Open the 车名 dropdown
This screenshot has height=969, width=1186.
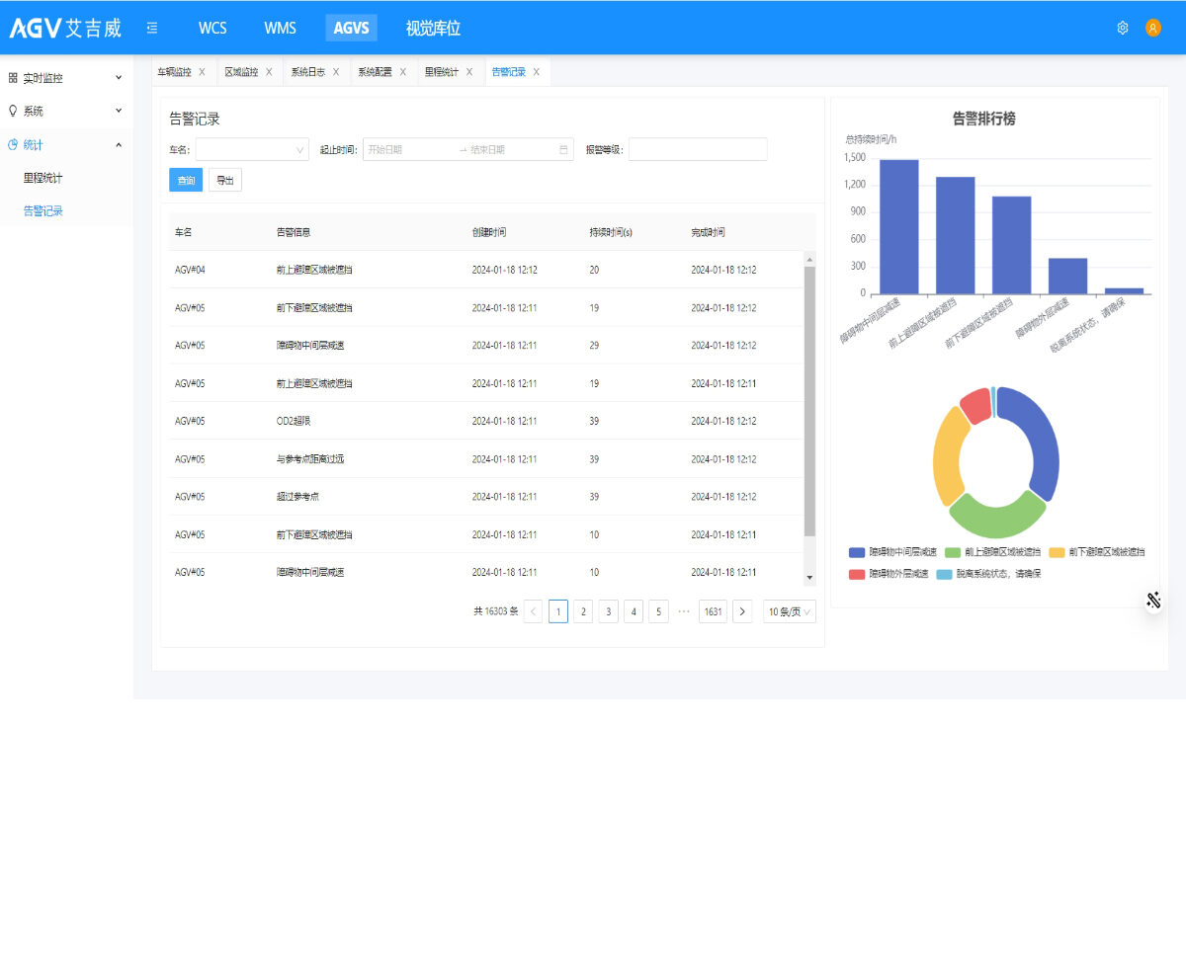point(252,150)
